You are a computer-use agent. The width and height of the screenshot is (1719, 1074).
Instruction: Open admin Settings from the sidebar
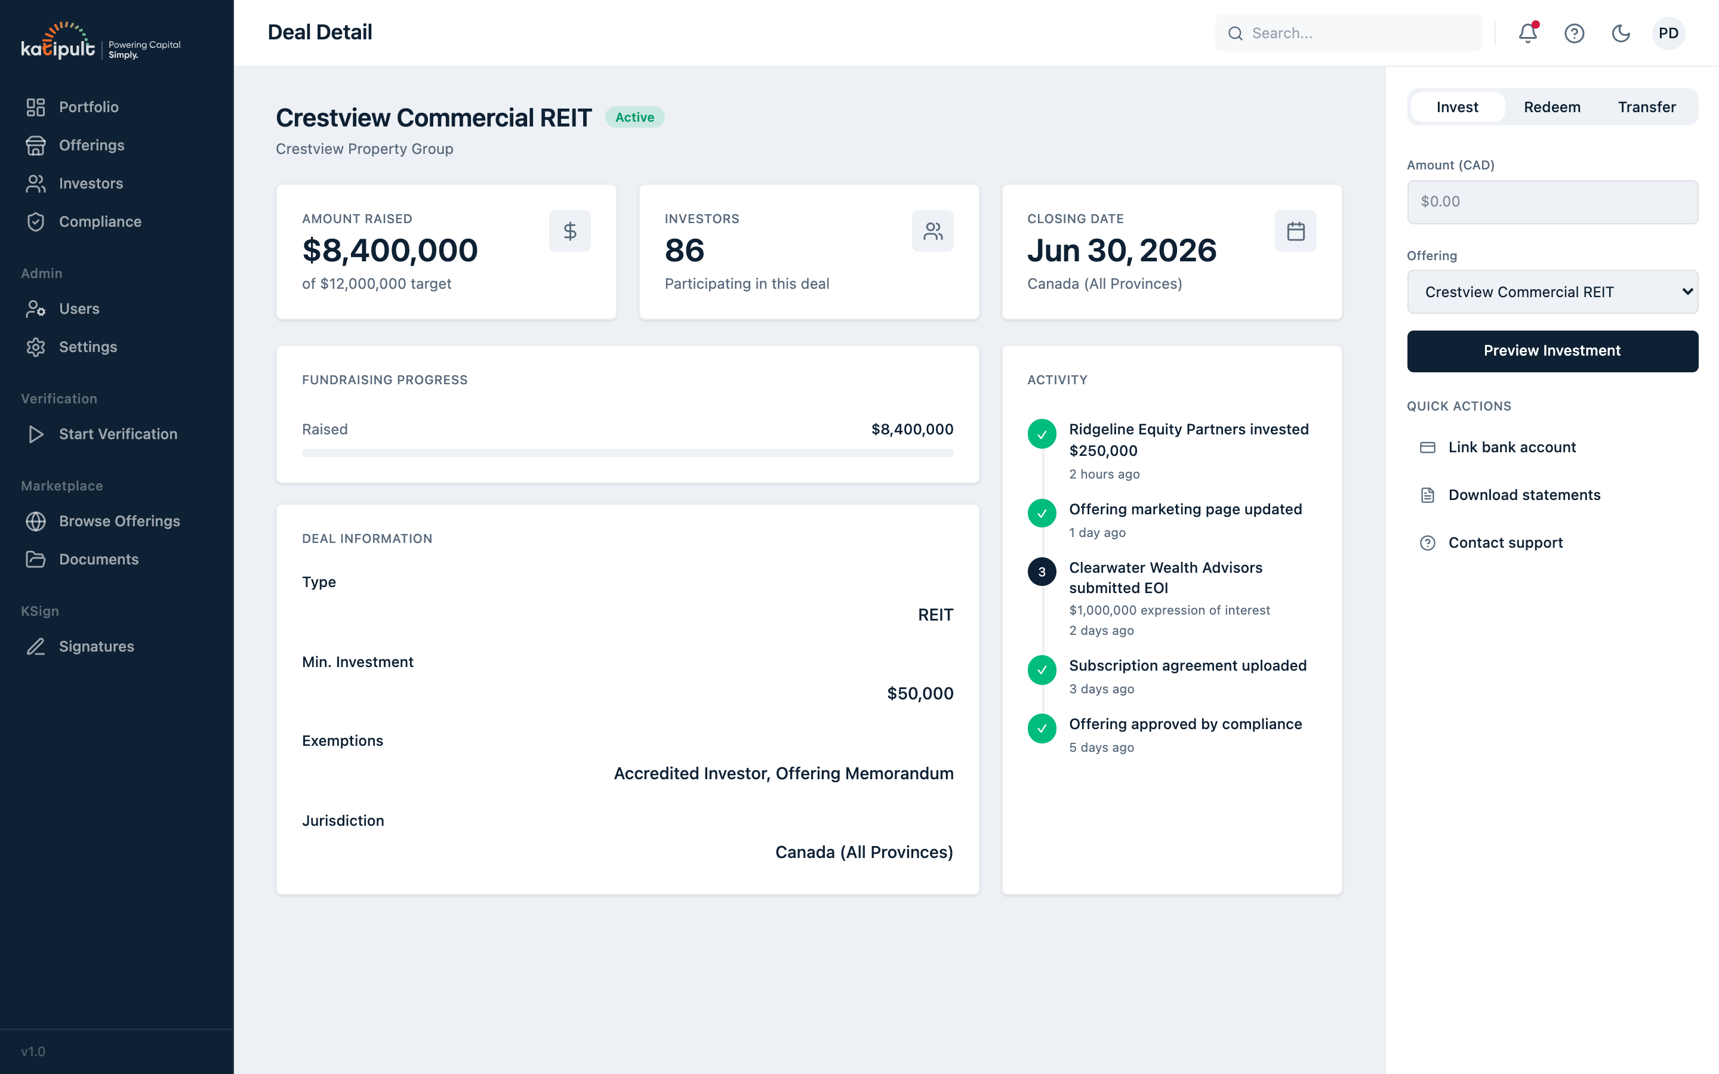88,347
